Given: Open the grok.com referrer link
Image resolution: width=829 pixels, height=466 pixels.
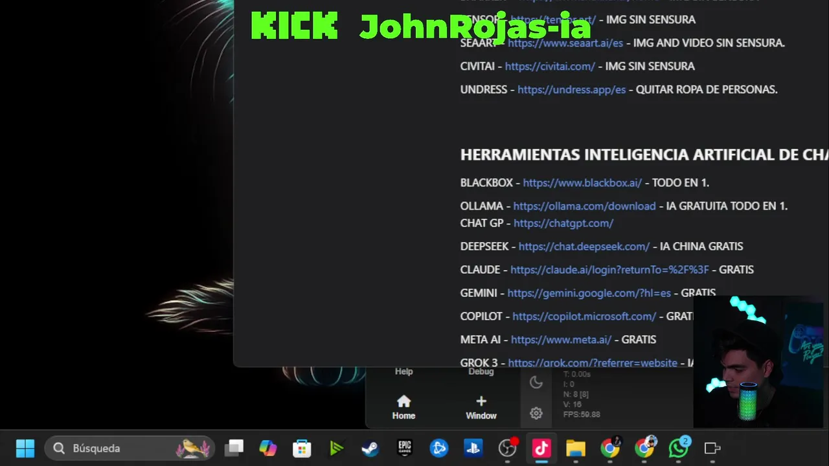Looking at the screenshot, I should pos(593,362).
